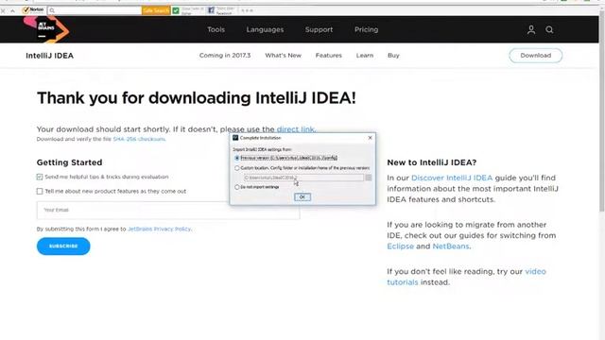
Task: Open the NetBeans migration guide link
Action: 451,246
